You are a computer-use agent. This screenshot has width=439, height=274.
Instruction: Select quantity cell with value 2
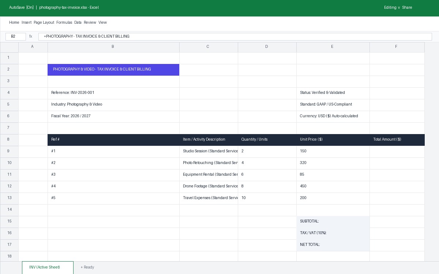coord(267,152)
